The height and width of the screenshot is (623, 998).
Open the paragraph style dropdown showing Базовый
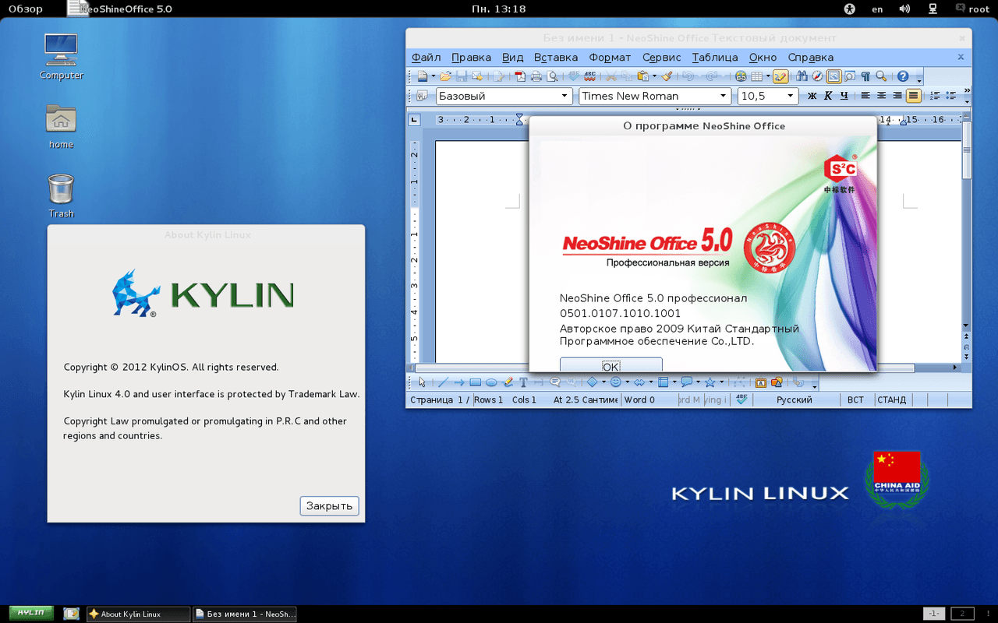[564, 96]
